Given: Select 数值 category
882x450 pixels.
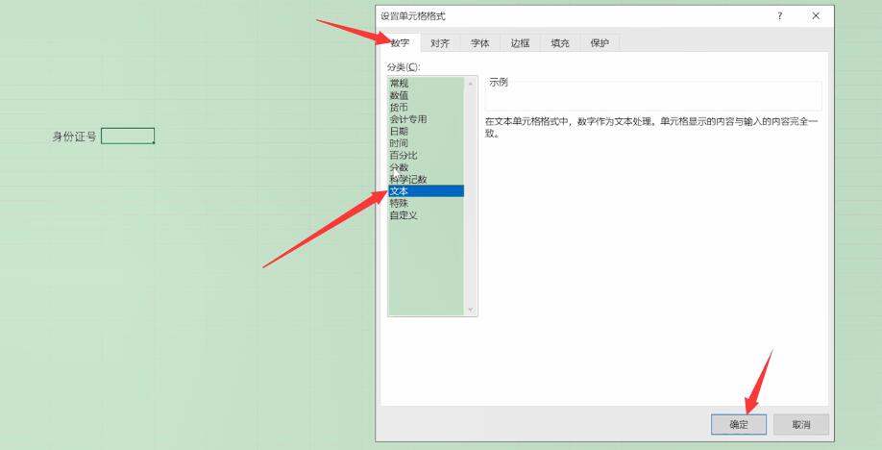Looking at the screenshot, I should 426,95.
